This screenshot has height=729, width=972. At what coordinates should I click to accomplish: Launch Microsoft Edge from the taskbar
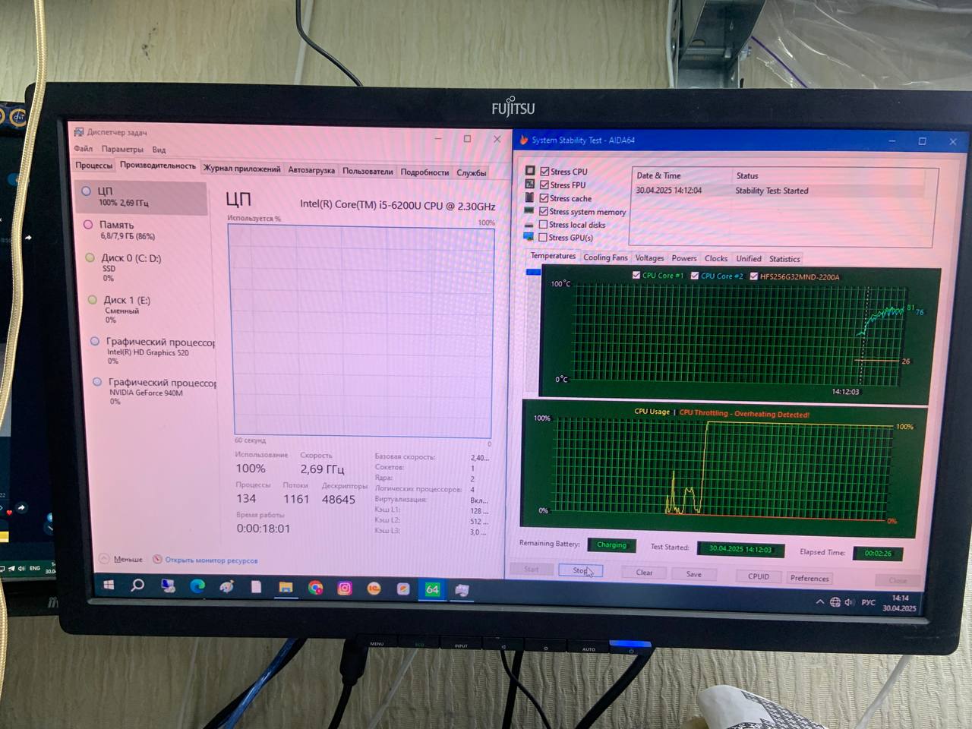[x=197, y=585]
